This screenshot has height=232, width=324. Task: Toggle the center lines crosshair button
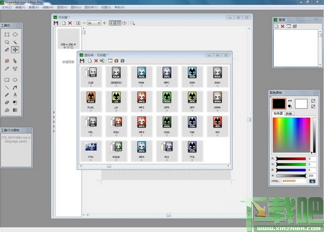pyautogui.click(x=124, y=23)
